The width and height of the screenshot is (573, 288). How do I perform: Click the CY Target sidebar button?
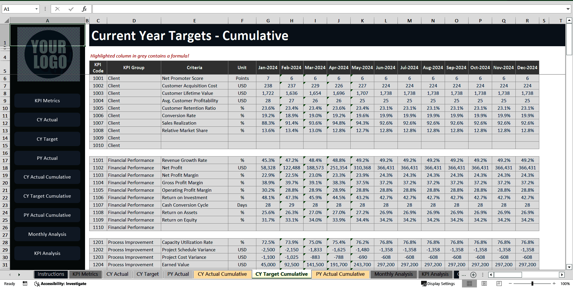(x=47, y=139)
